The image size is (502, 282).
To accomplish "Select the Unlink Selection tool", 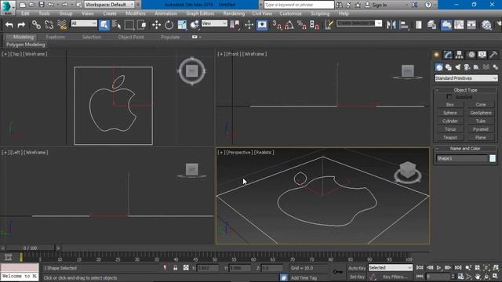I will click(49, 25).
